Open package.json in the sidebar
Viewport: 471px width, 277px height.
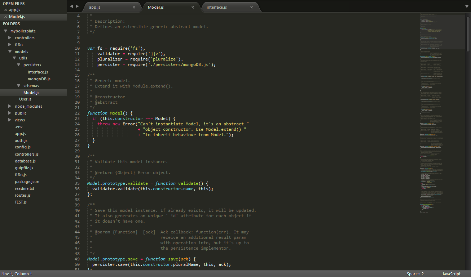[27, 182]
